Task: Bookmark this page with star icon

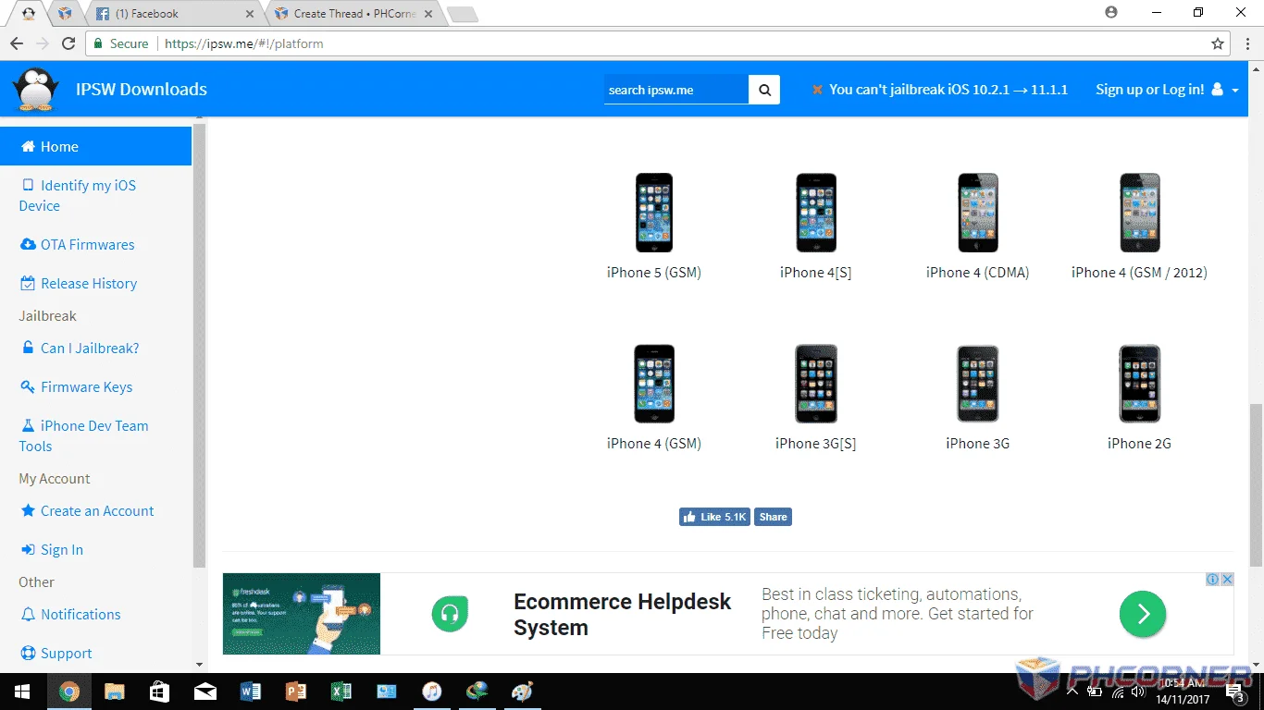Action: coord(1218,43)
